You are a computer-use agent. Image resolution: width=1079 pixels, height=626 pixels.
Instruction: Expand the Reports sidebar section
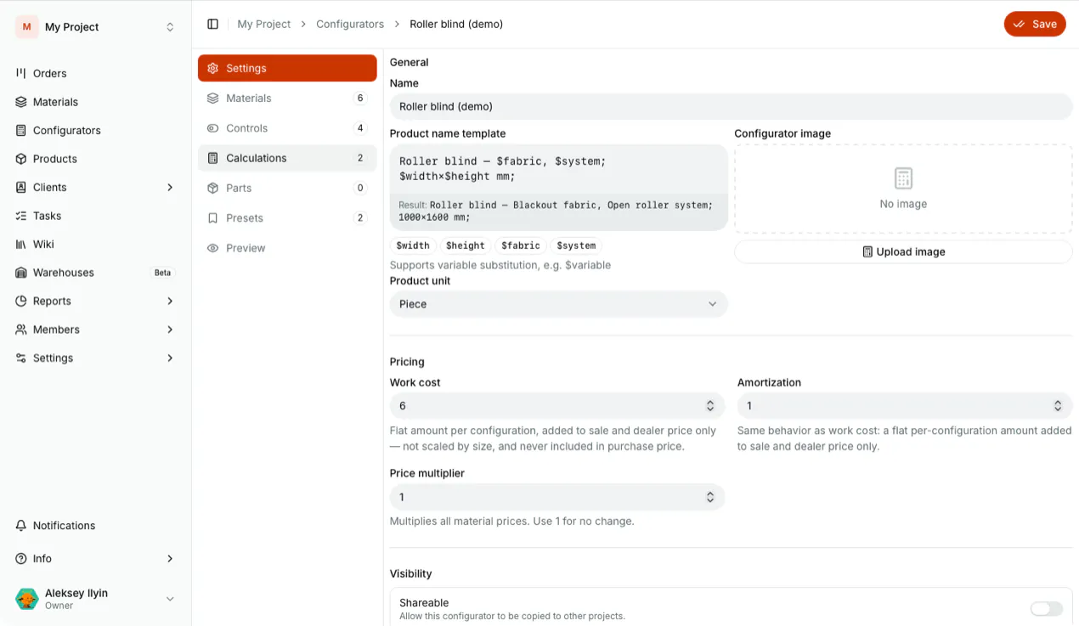(x=170, y=301)
